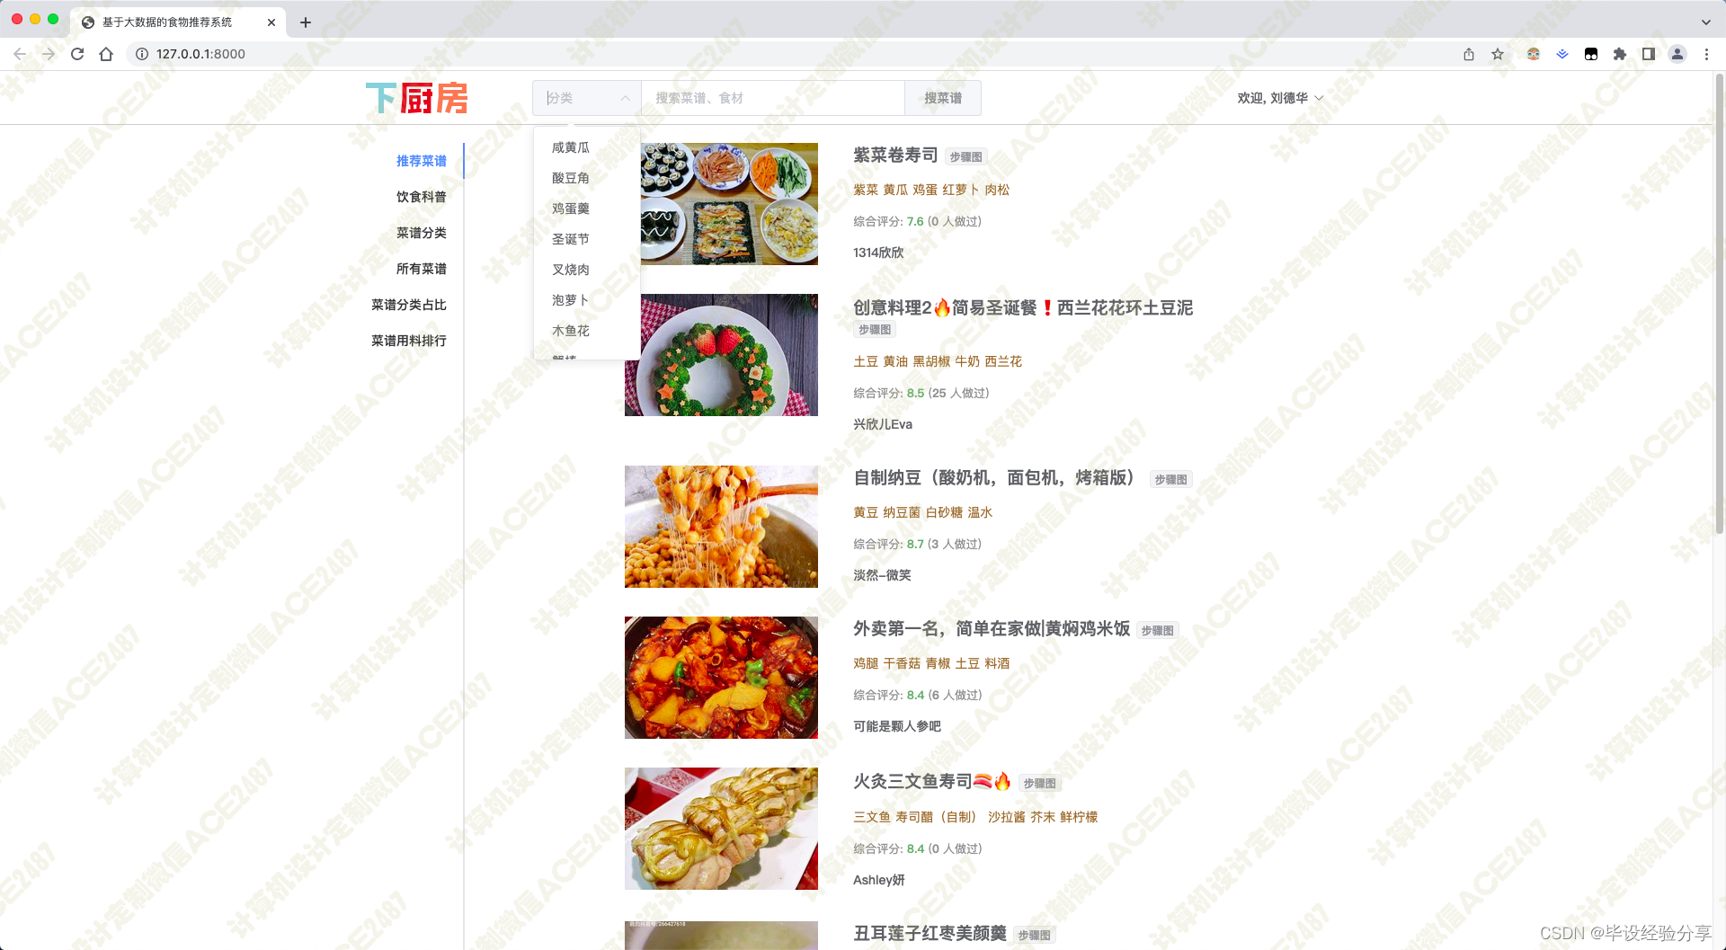Select 叉烧肉 from the category list
Viewport: 1726px width, 950px height.
click(586, 270)
